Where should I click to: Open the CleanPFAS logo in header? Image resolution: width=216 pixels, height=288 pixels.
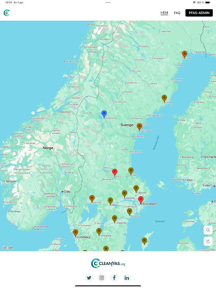tap(6, 13)
